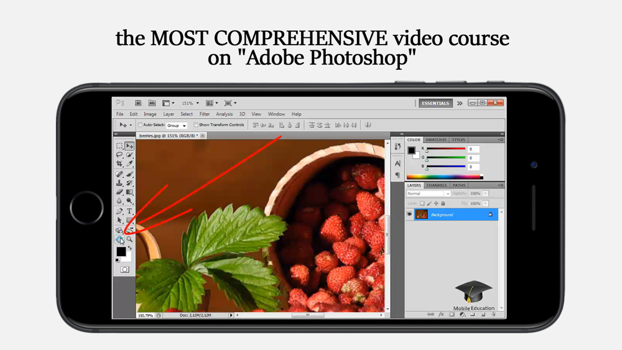Toggle lock position

(x=436, y=203)
